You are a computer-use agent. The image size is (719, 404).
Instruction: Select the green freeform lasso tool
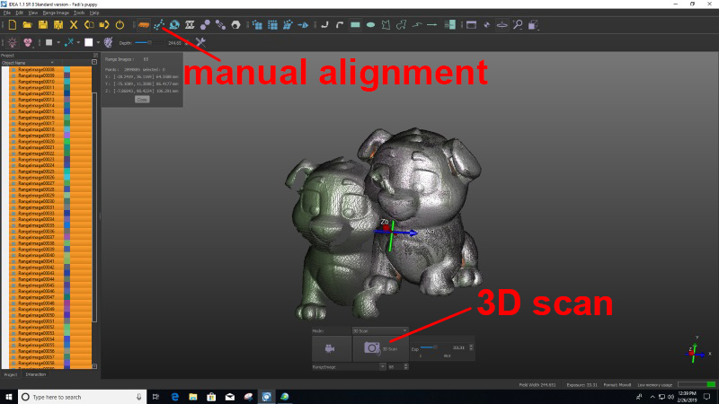click(x=401, y=25)
